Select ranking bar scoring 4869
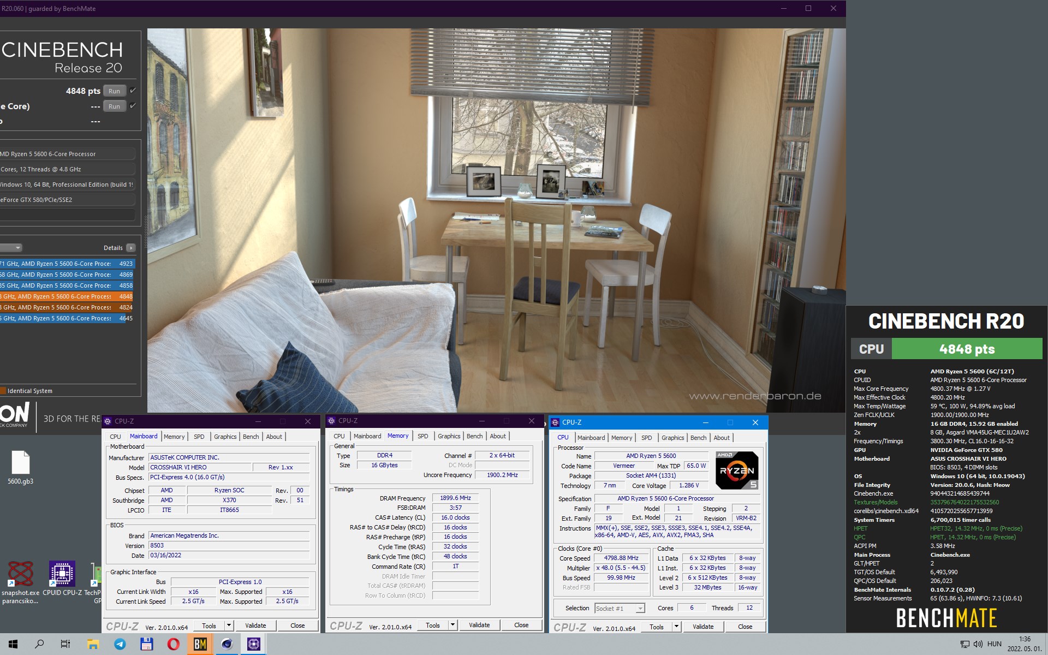The image size is (1048, 655). (67, 275)
